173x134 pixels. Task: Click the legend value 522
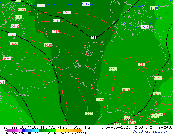pyautogui.click(x=35, y=133)
